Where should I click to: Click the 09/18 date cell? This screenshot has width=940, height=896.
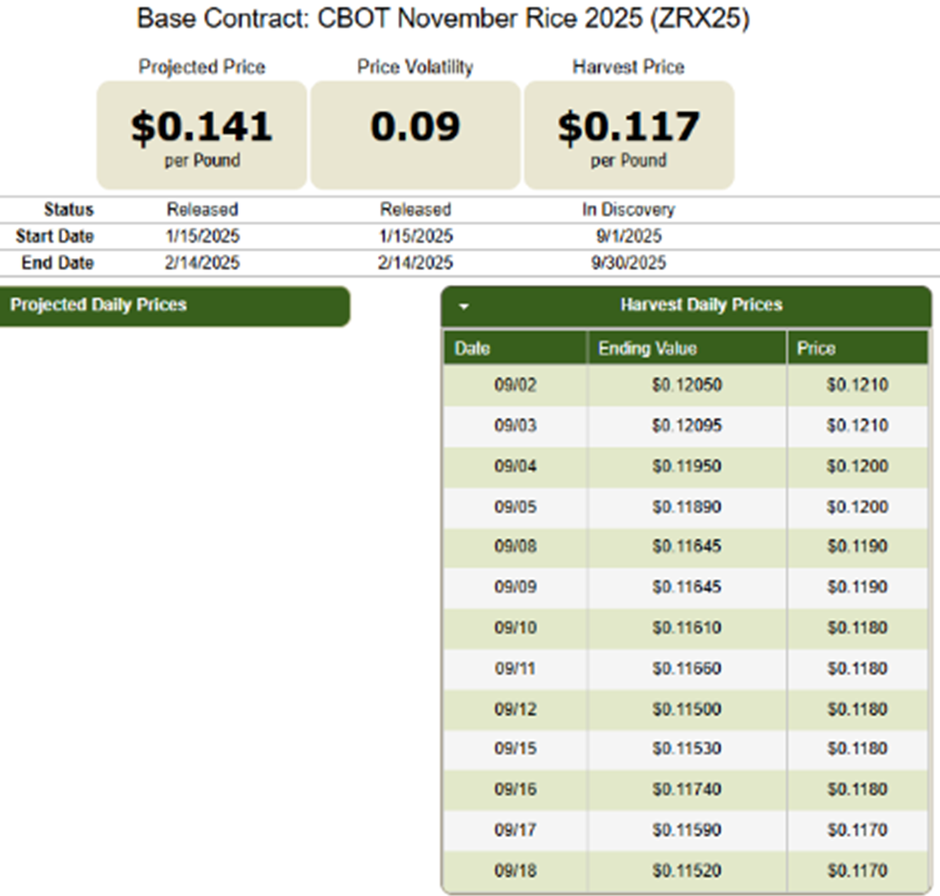click(x=515, y=871)
